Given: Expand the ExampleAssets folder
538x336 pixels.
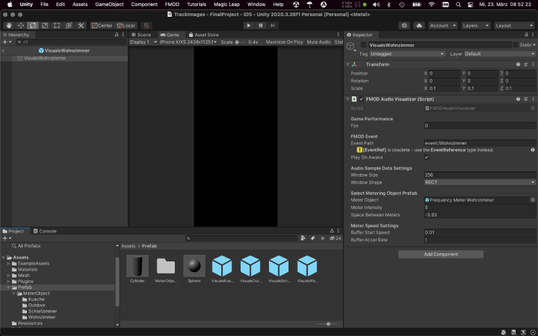Looking at the screenshot, I should (x=8, y=263).
